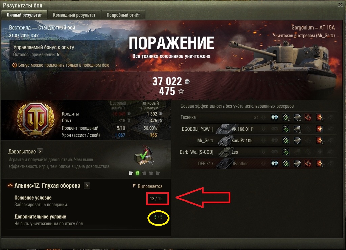Open Альянс-12 Глухая оборона arrow button
This screenshot has width=346, height=250.
(87, 186)
